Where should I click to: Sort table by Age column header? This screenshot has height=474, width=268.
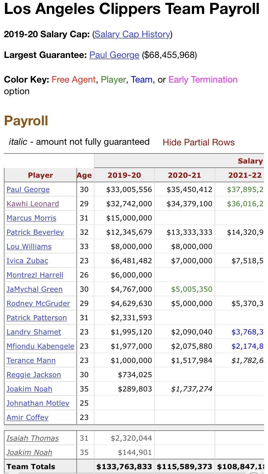point(84,175)
